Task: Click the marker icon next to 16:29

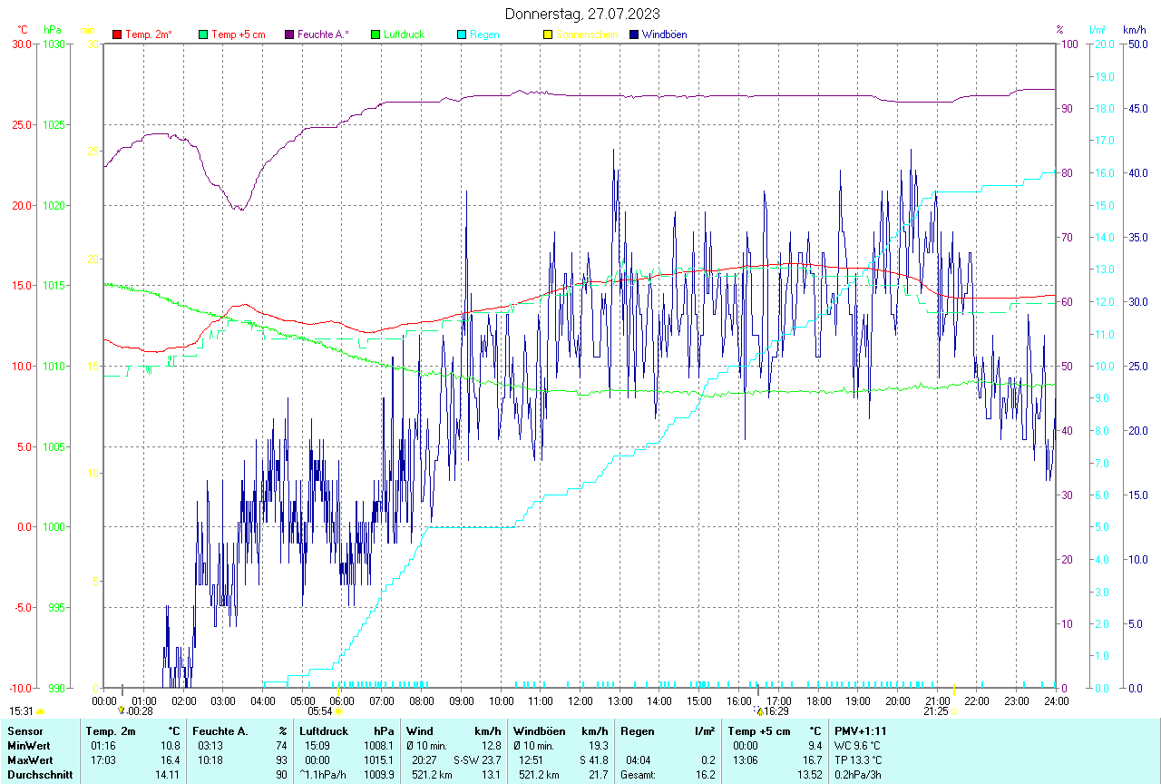Action: tap(759, 711)
